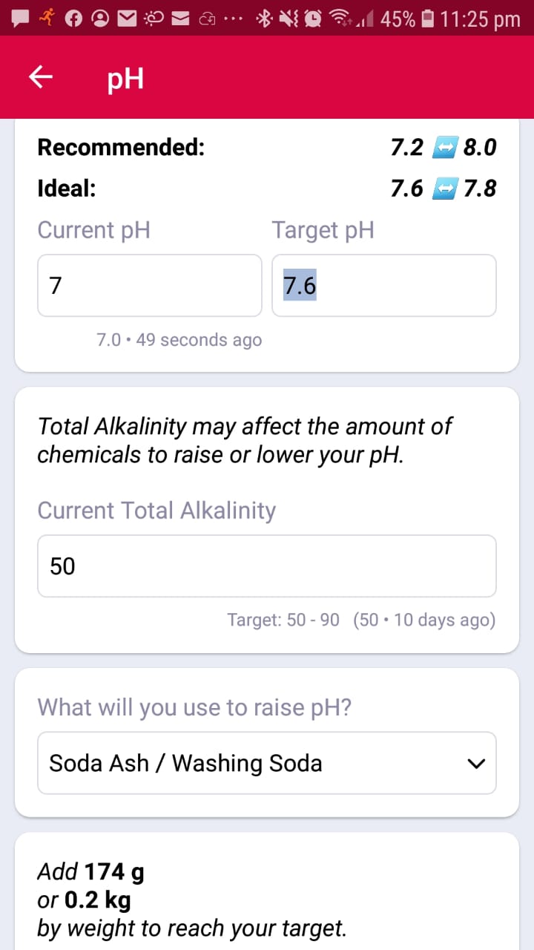The width and height of the screenshot is (534, 950).
Task: Tap the Facebook notification icon
Action: click(73, 19)
